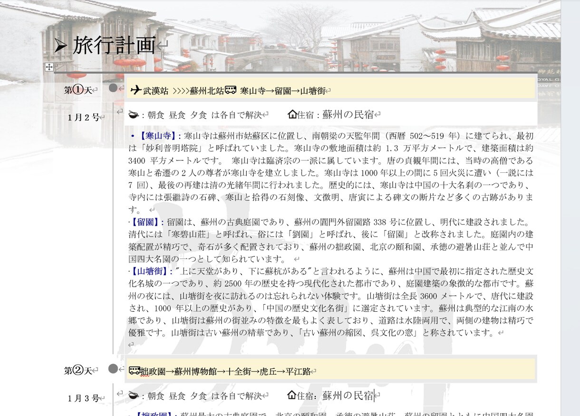Click the table move handle icon
This screenshot has width=580, height=416.
(49, 67)
